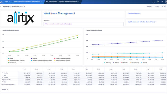Toggle Forecast legend in scenario chart

34,58
